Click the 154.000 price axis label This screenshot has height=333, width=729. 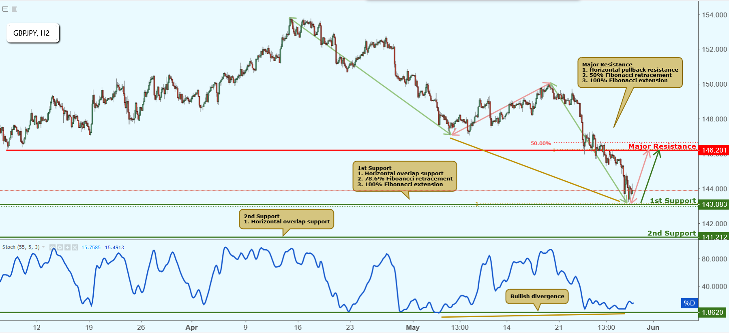coord(714,15)
